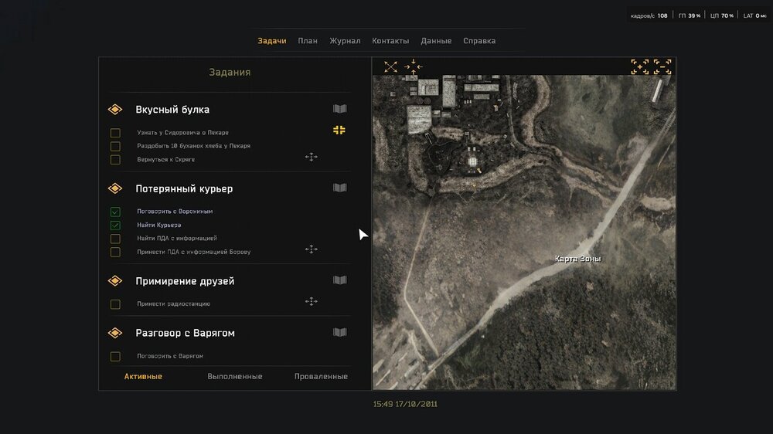Click diamond icon beside Разговор с Варягом
The image size is (773, 434).
coord(115,333)
